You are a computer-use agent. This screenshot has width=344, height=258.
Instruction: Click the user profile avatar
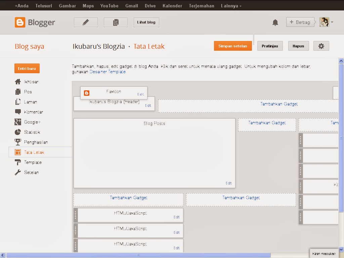click(x=324, y=22)
